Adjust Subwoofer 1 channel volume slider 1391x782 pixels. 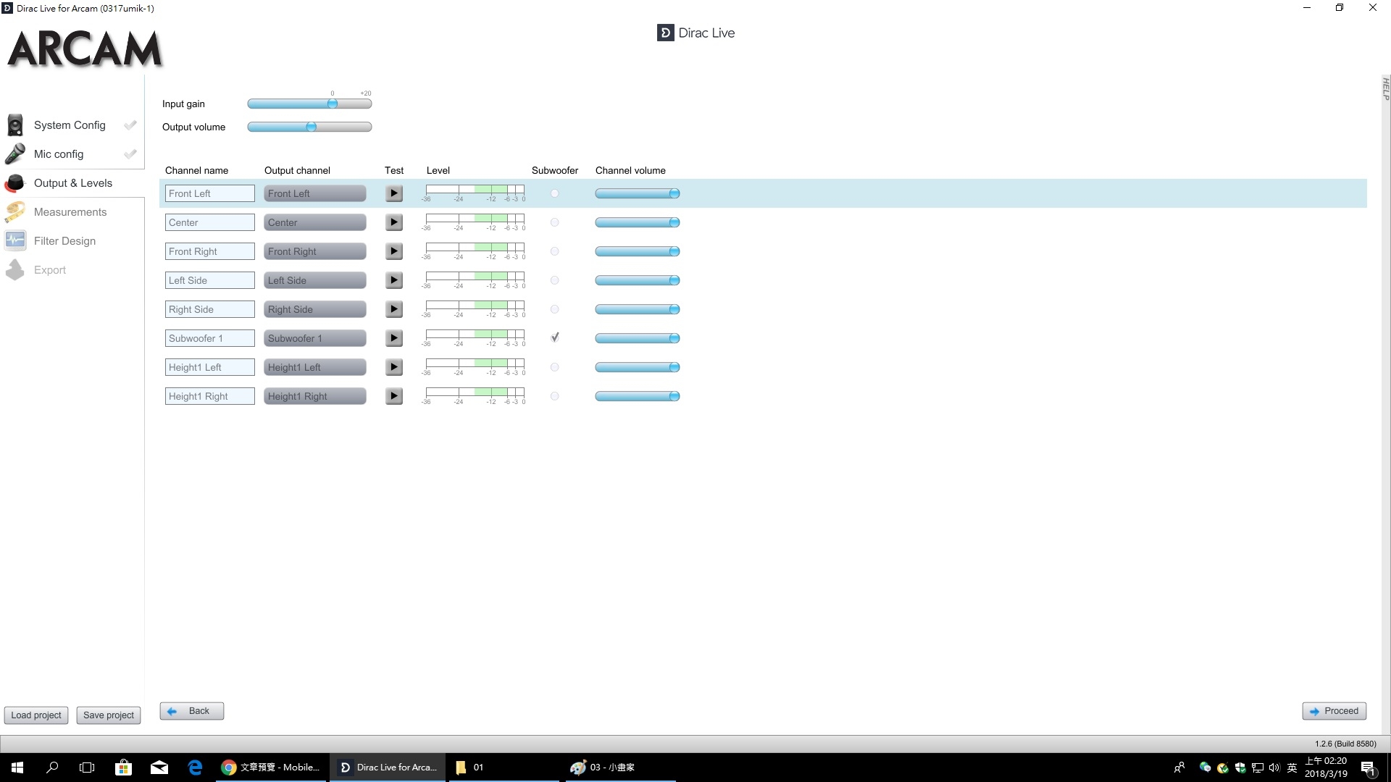638,338
